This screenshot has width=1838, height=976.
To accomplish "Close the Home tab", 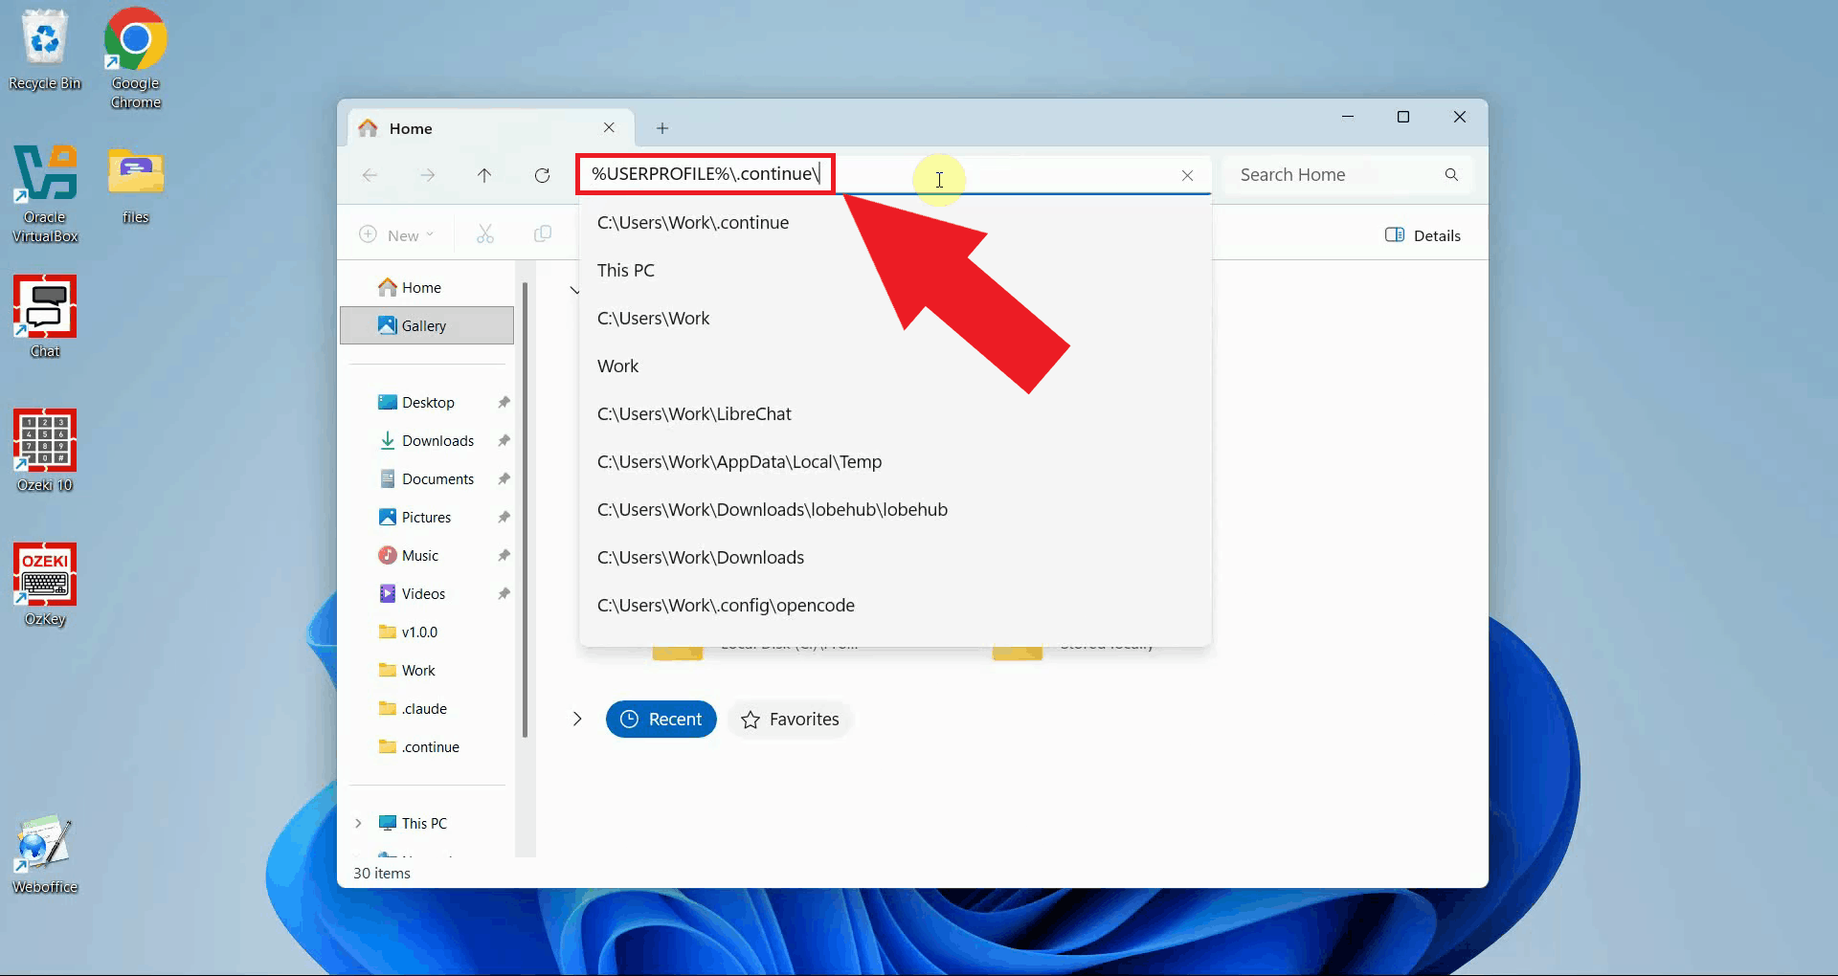I will coord(609,127).
